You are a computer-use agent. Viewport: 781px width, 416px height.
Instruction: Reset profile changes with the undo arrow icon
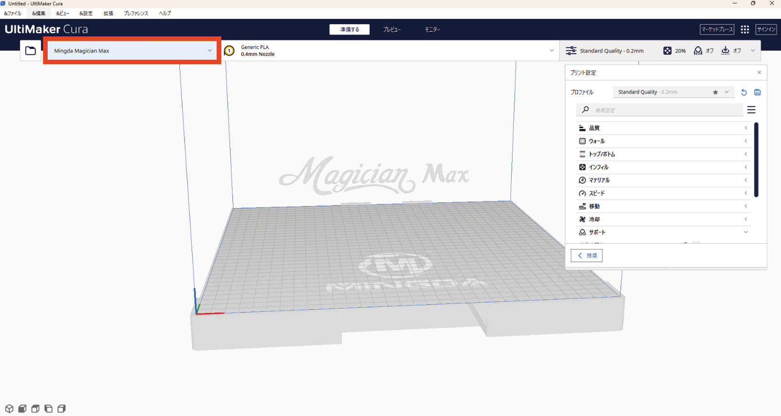click(x=744, y=92)
